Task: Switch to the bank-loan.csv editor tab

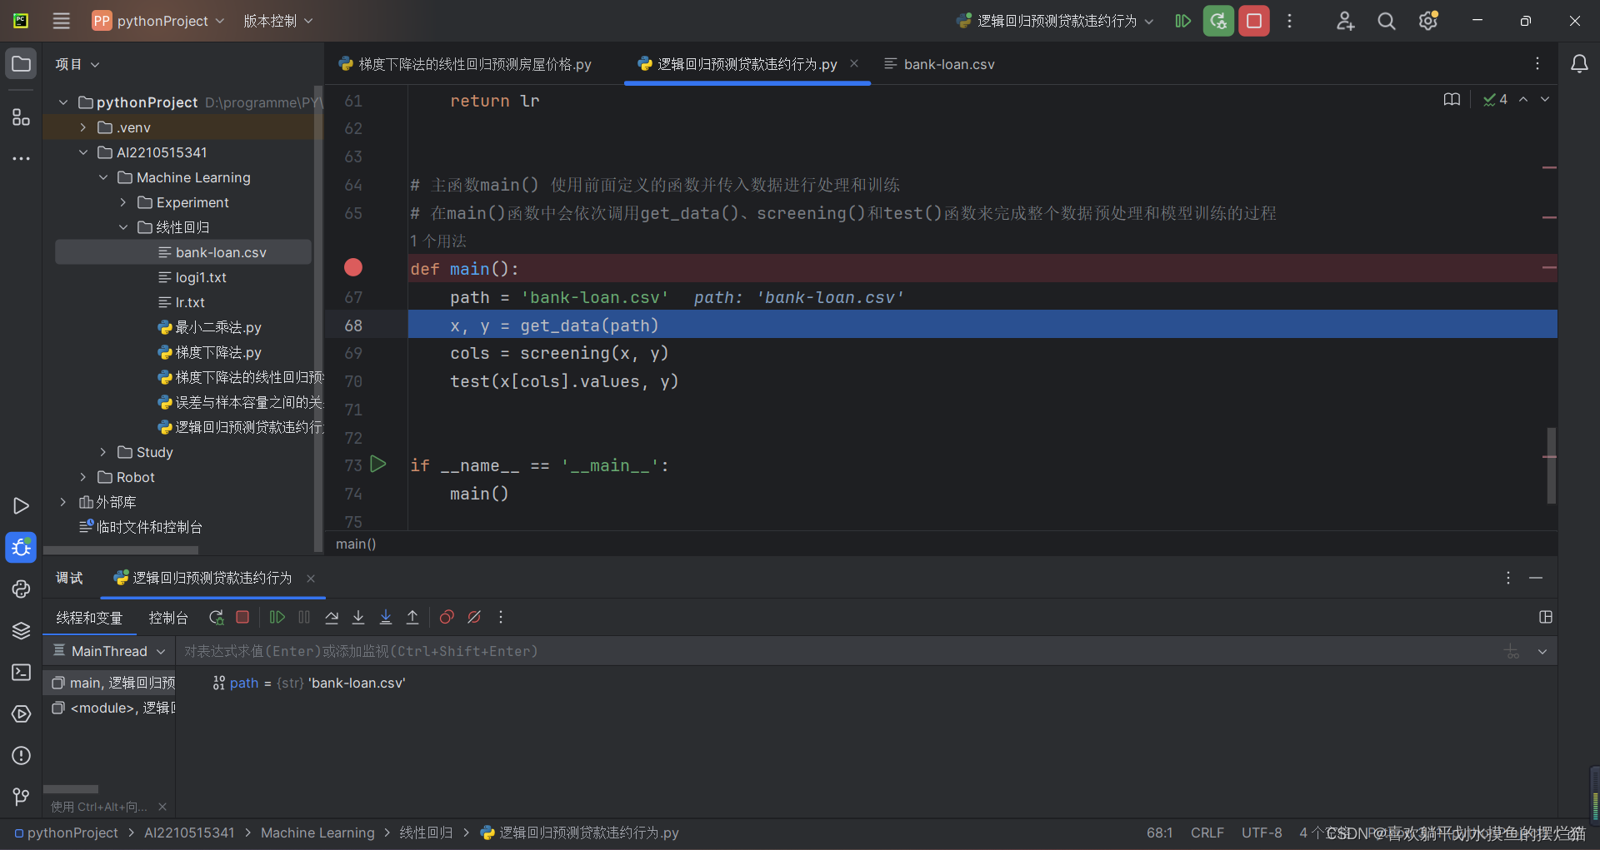Action: click(939, 64)
